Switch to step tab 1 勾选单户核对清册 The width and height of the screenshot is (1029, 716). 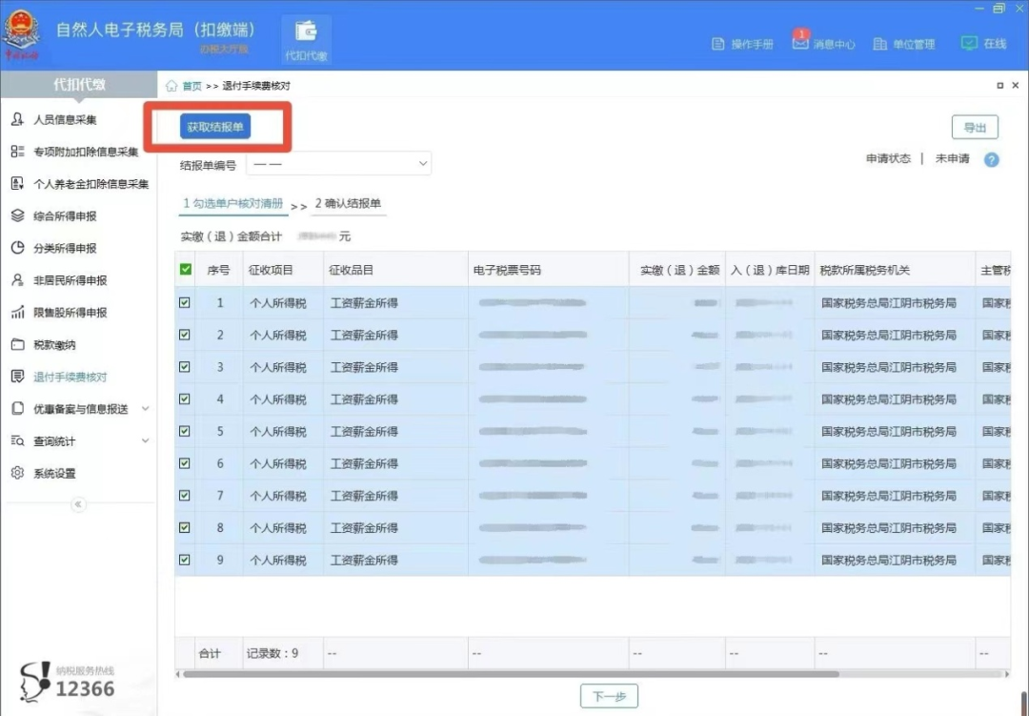pos(233,204)
